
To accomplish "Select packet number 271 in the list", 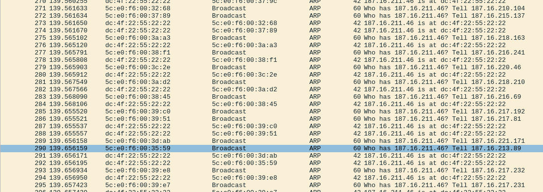I will (271, 8).
